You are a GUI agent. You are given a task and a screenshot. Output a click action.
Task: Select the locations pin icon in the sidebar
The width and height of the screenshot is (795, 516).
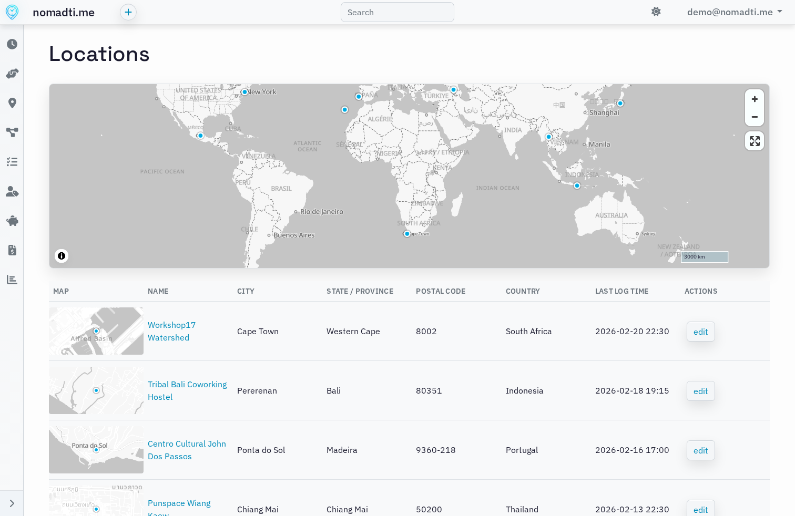pos(12,103)
